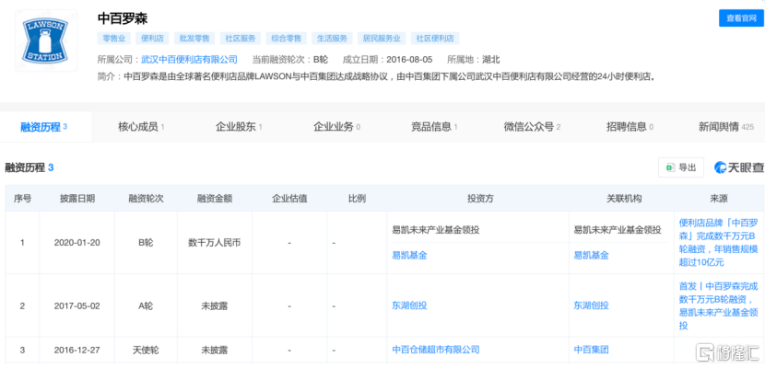765x368 pixels.
Task: Switch to the 企业股东 tab
Action: pyautogui.click(x=239, y=127)
